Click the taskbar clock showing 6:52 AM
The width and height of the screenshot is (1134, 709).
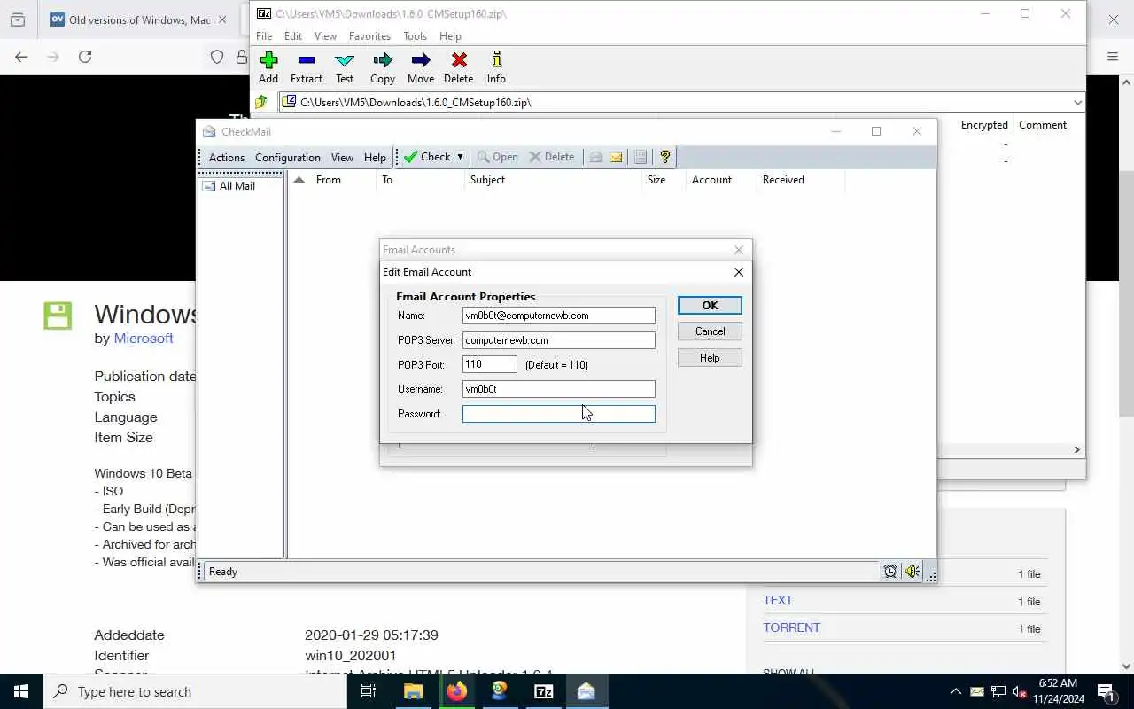pos(1058,691)
